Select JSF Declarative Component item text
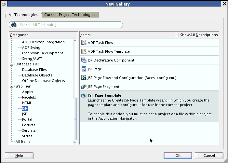The height and width of the screenshot is (163, 228). point(111,60)
